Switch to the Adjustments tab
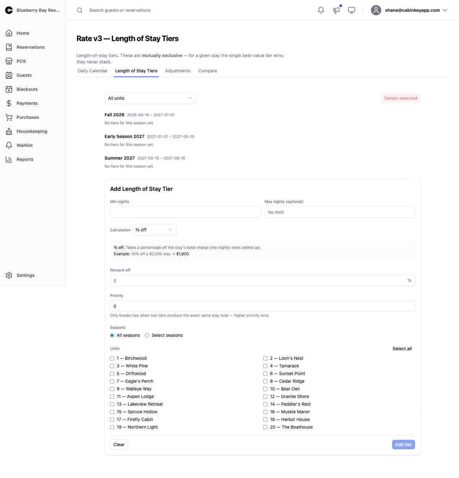 [178, 71]
